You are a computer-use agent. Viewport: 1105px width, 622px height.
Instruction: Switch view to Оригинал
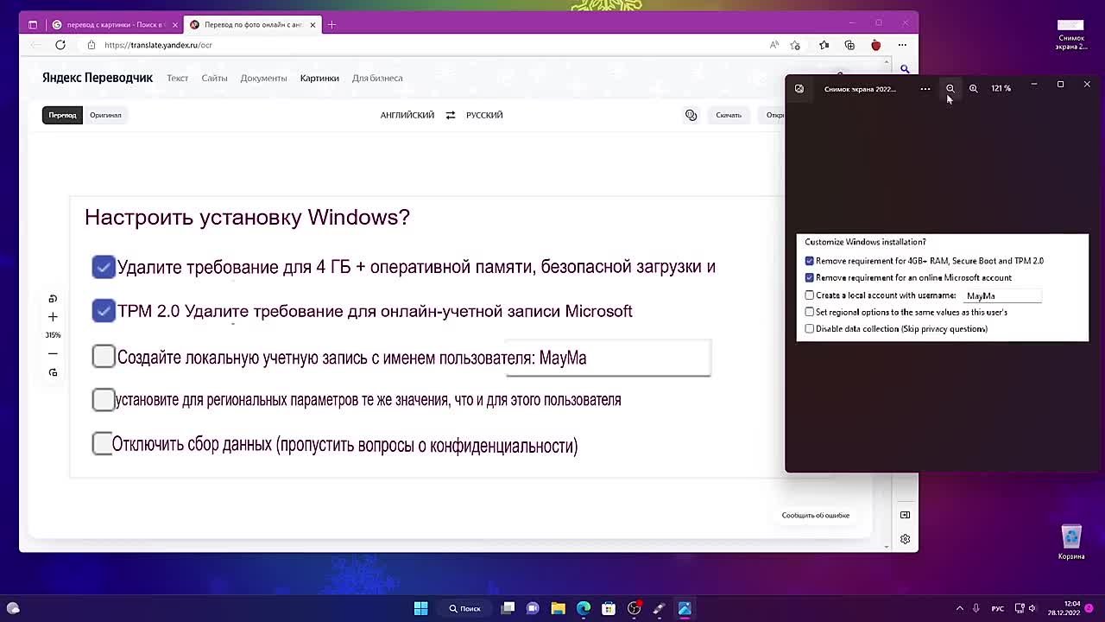tap(105, 115)
